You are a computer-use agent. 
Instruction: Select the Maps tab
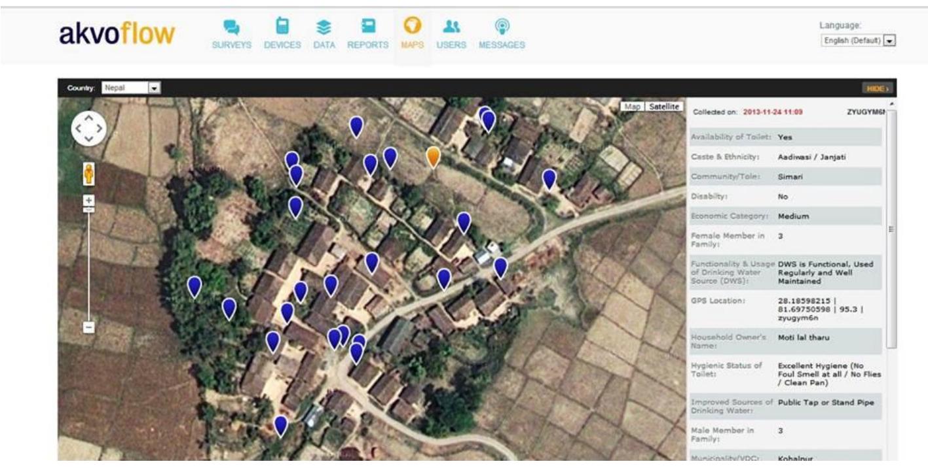[413, 35]
